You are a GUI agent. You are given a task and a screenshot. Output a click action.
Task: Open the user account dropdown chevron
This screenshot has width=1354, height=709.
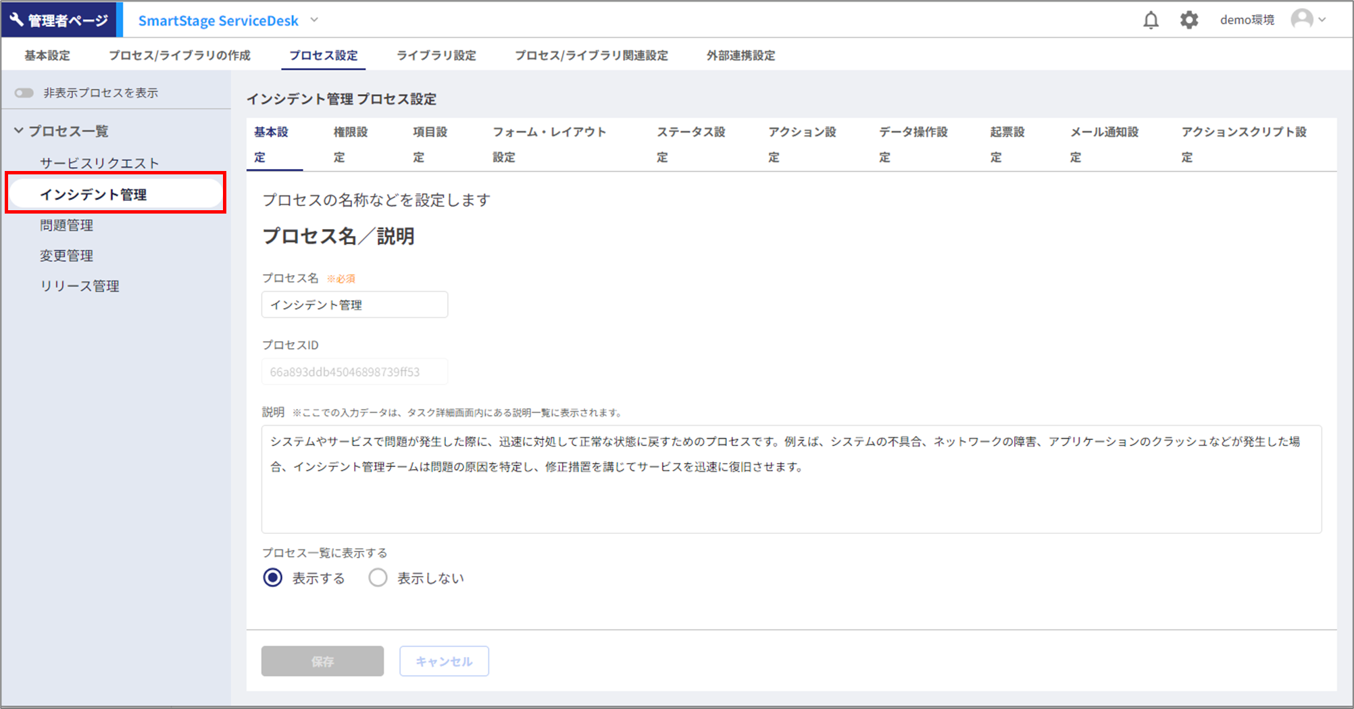[1322, 20]
